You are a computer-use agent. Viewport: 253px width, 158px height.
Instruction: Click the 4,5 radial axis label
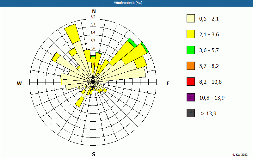93,40
